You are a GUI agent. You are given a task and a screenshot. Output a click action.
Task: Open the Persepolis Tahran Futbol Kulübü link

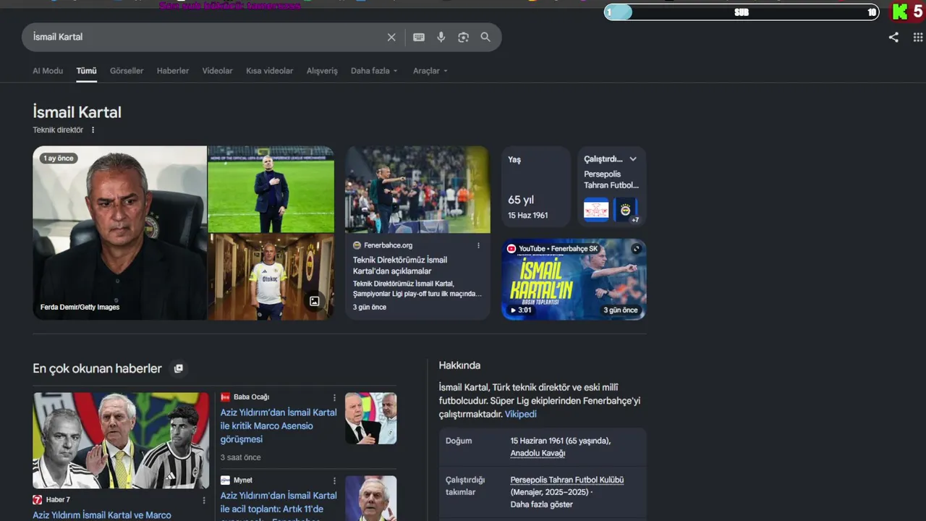(567, 480)
